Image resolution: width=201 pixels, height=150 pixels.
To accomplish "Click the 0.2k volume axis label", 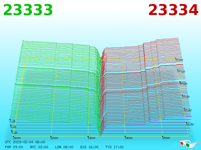I will (x=13, y=127).
